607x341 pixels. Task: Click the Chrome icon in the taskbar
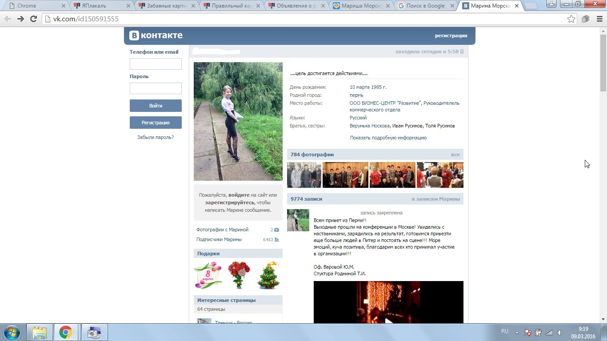(x=66, y=332)
